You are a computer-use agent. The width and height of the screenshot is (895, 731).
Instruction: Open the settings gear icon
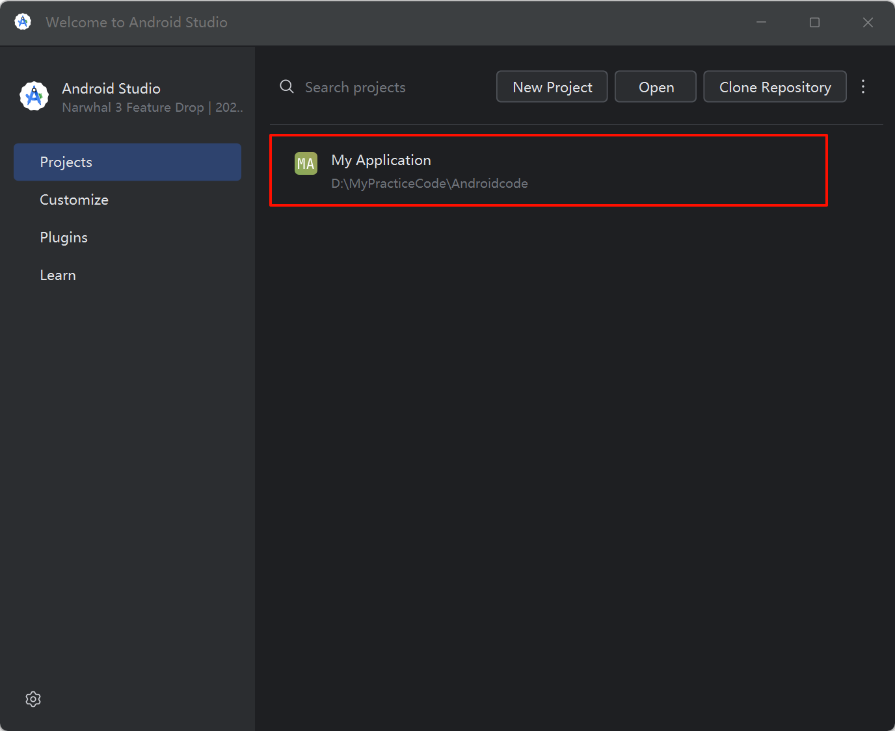point(33,699)
